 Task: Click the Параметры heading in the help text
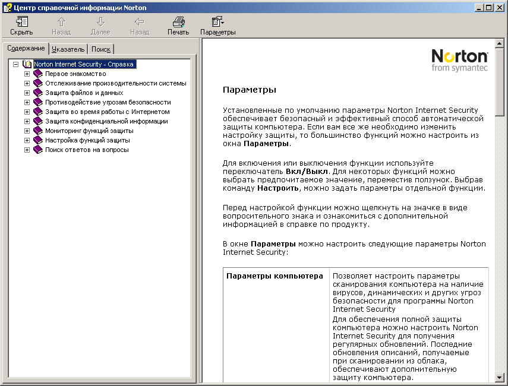tap(250, 90)
